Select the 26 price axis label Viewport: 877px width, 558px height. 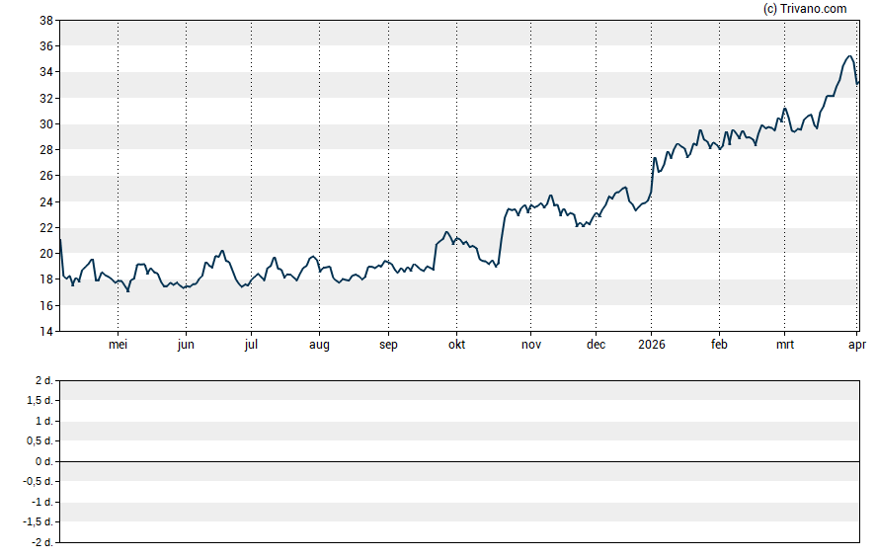[x=45, y=176]
